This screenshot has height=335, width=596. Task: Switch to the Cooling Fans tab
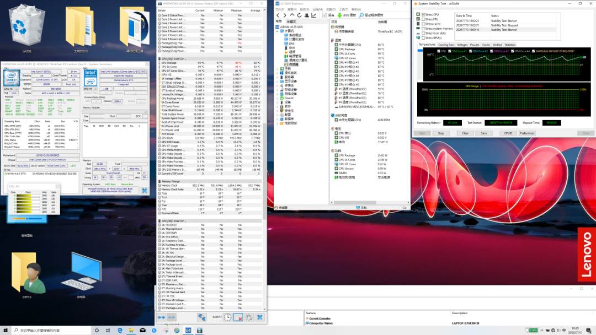[x=446, y=45]
